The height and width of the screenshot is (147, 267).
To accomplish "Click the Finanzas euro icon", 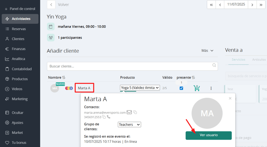I will point(7,49).
